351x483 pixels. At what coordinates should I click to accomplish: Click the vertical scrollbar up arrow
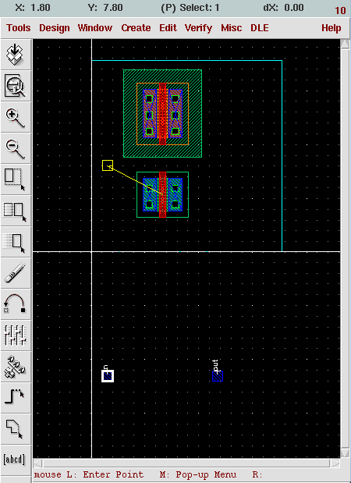[x=345, y=44]
